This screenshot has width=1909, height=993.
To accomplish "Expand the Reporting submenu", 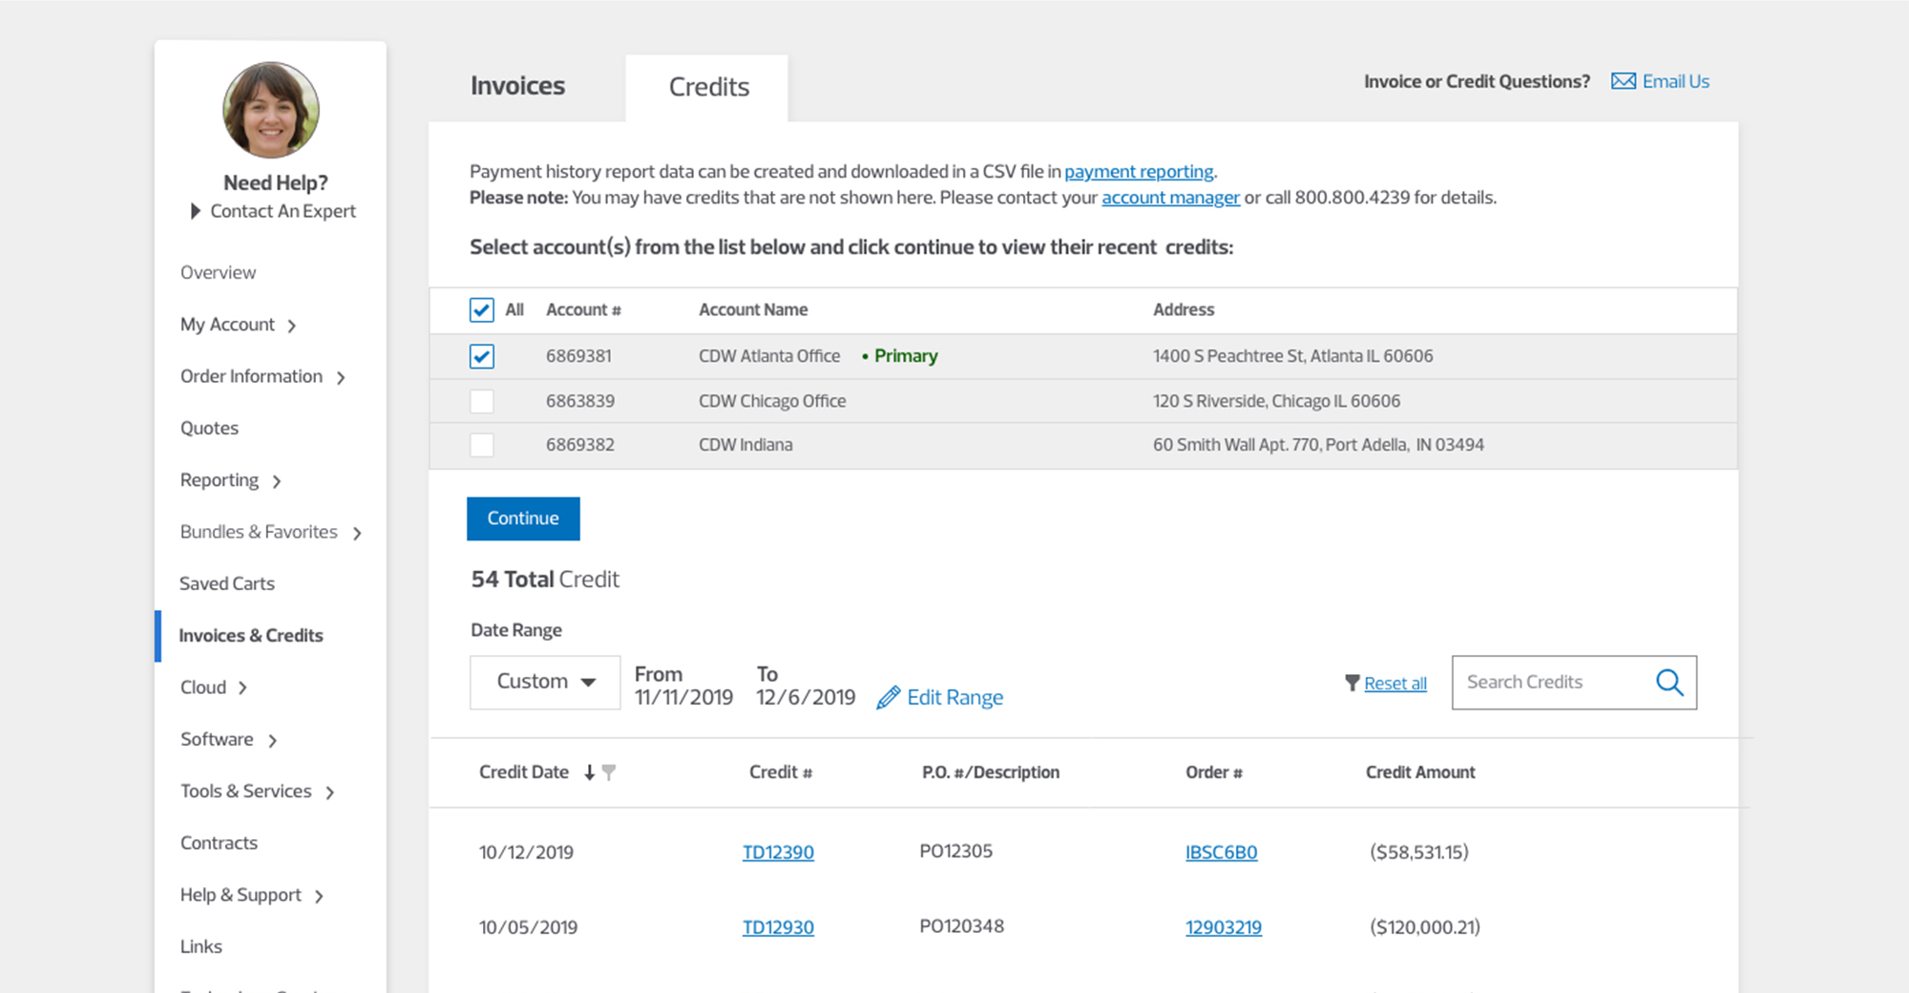I will pos(277,481).
